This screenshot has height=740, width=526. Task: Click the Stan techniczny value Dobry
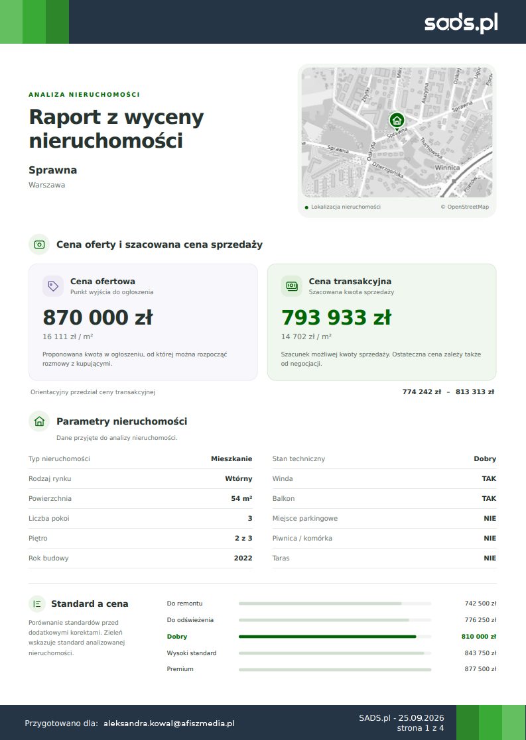tap(485, 458)
